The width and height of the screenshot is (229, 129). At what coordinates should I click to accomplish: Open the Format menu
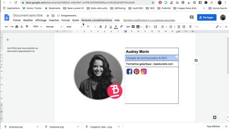tap(65, 20)
